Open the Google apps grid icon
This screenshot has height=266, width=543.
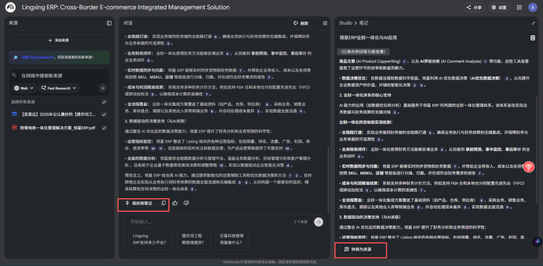(519, 7)
